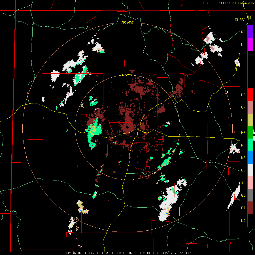Click the HR dark green legend swatch
Image resolution: width=255 pixels, height=255 pixels.
point(250,133)
